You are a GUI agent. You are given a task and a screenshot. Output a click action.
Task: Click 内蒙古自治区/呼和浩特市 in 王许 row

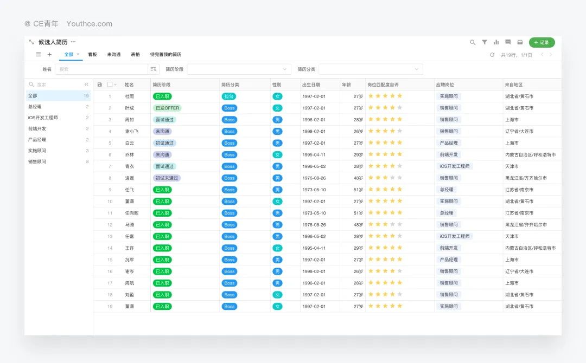pos(530,248)
